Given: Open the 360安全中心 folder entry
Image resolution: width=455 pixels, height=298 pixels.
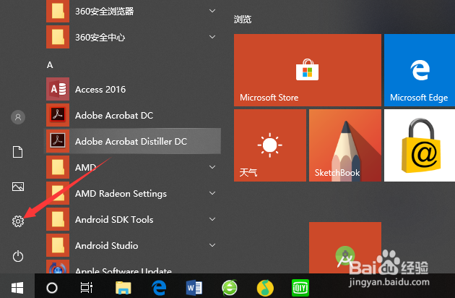Looking at the screenshot, I should [x=132, y=37].
